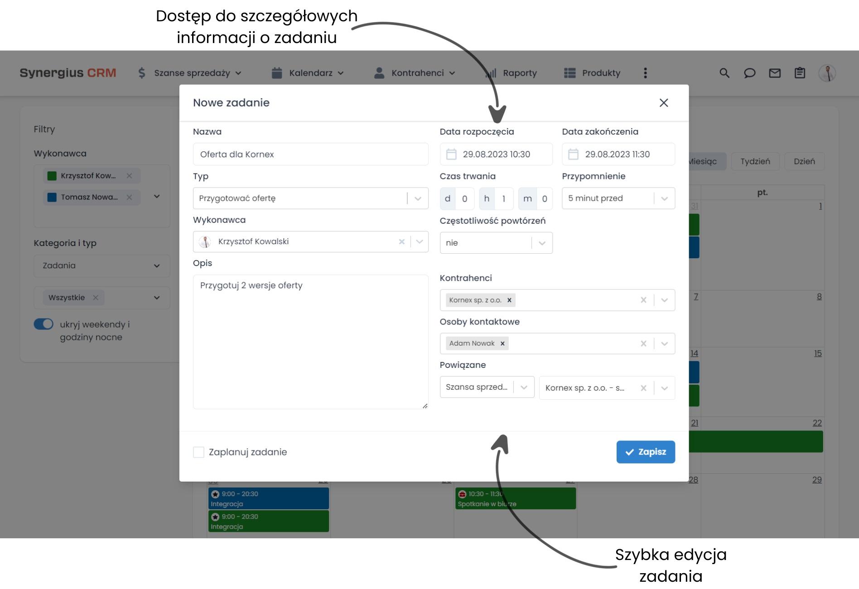The height and width of the screenshot is (589, 859).
Task: Click the Raporty bar chart icon
Action: coord(492,73)
